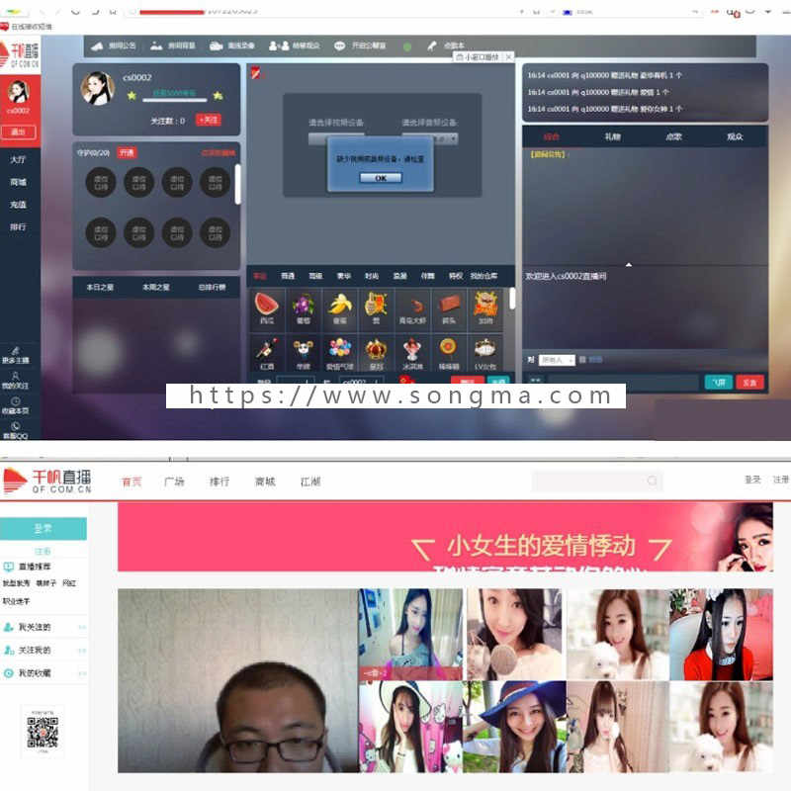
Task: Open live device camera icon in toolbar
Action: (x=216, y=45)
